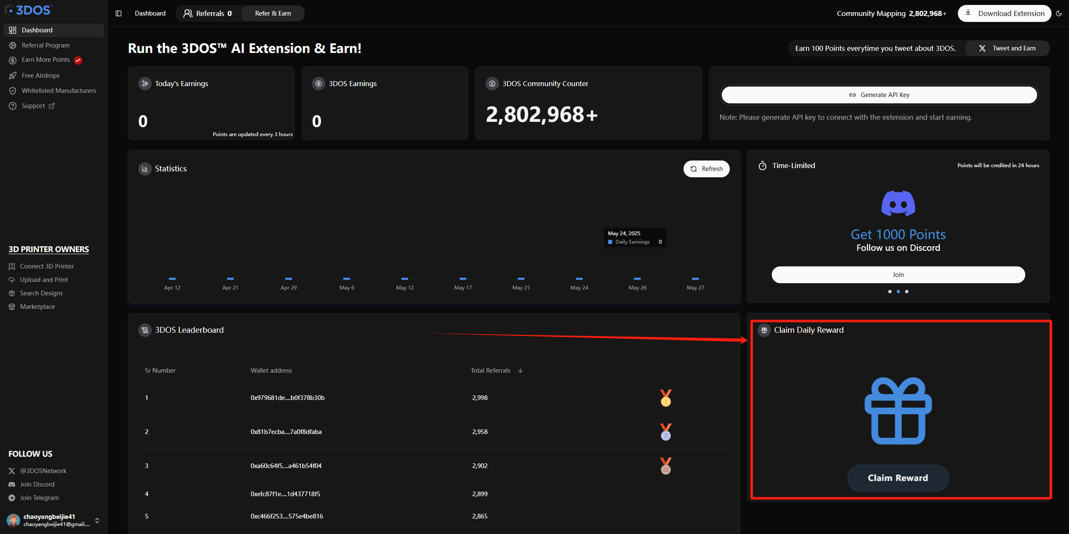The width and height of the screenshot is (1069, 534).
Task: Click the Dashboard grid icon in sidebar
Action: pyautogui.click(x=13, y=30)
